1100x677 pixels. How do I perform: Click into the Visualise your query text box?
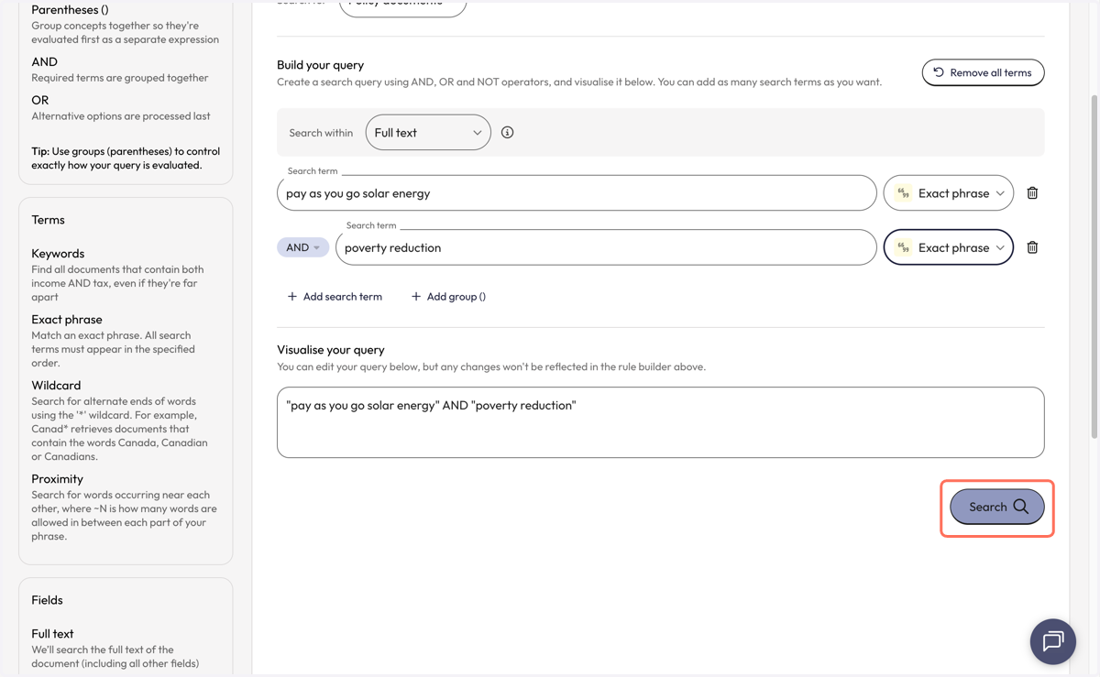pyautogui.click(x=660, y=422)
